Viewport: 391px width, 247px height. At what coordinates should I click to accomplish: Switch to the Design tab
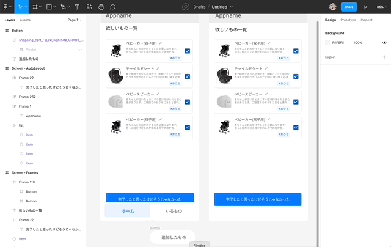(x=331, y=20)
